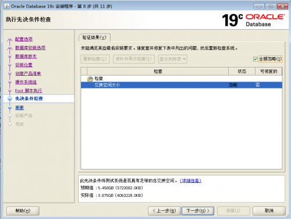291x219 pixels.
Task: Cancel the installer with 取消 button
Action: point(269,211)
